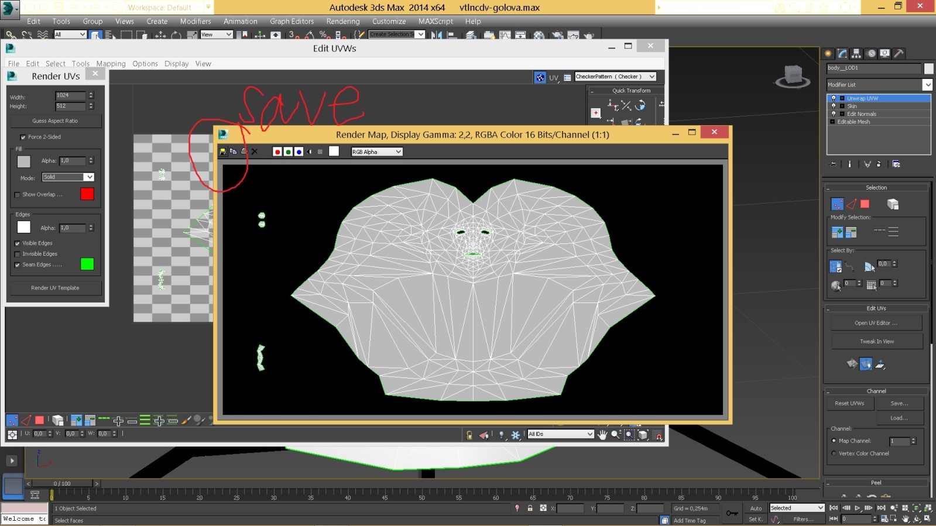Screen dimensions: 936x526
Task: Open Modifier List dropdown
Action: (879, 85)
